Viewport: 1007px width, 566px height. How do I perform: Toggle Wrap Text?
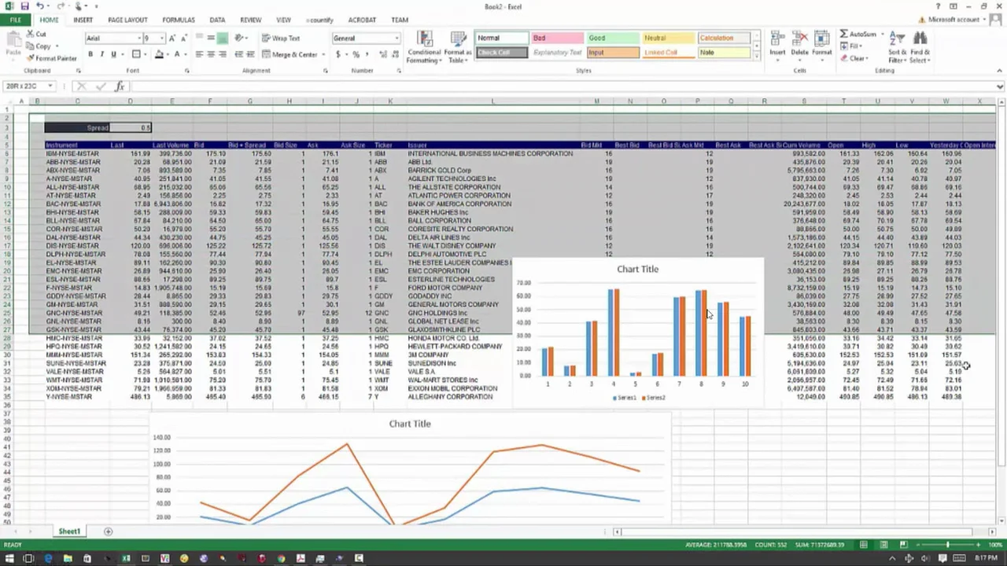(x=281, y=38)
